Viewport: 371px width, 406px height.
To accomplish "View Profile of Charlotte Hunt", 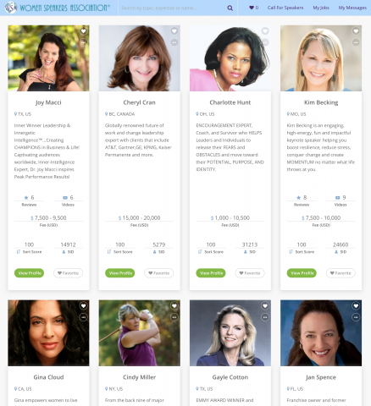I will click(x=211, y=273).
